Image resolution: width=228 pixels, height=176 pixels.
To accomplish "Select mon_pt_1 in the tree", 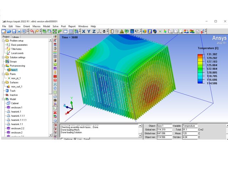I will click(x=16, y=78).
